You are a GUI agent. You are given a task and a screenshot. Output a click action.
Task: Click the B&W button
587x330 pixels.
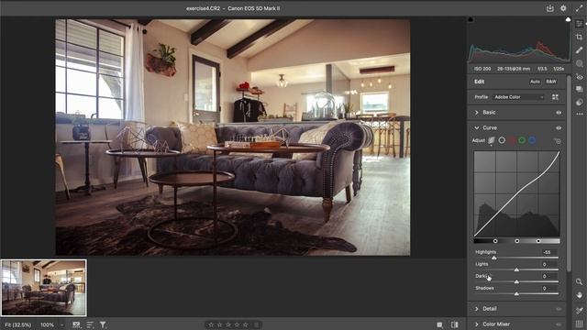tap(551, 82)
